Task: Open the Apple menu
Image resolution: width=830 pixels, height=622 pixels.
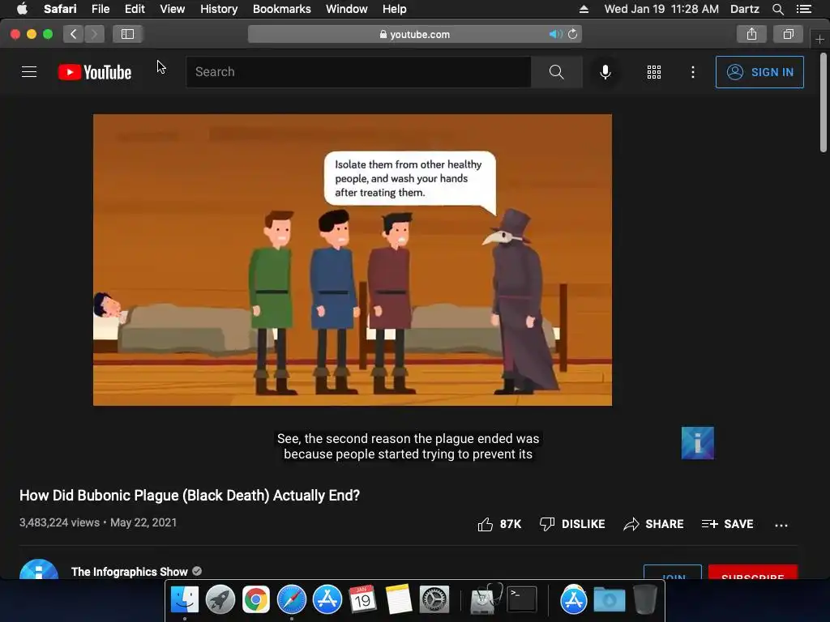Action: coord(22,9)
